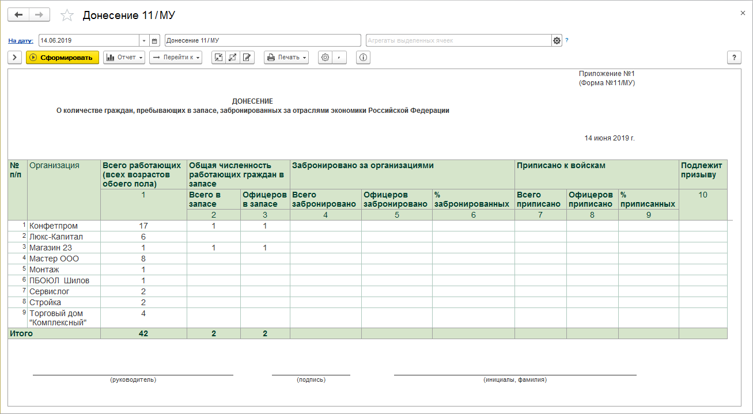Viewport: 753px width, 414px height.
Task: Add report to favorites with star icon
Action: [67, 16]
